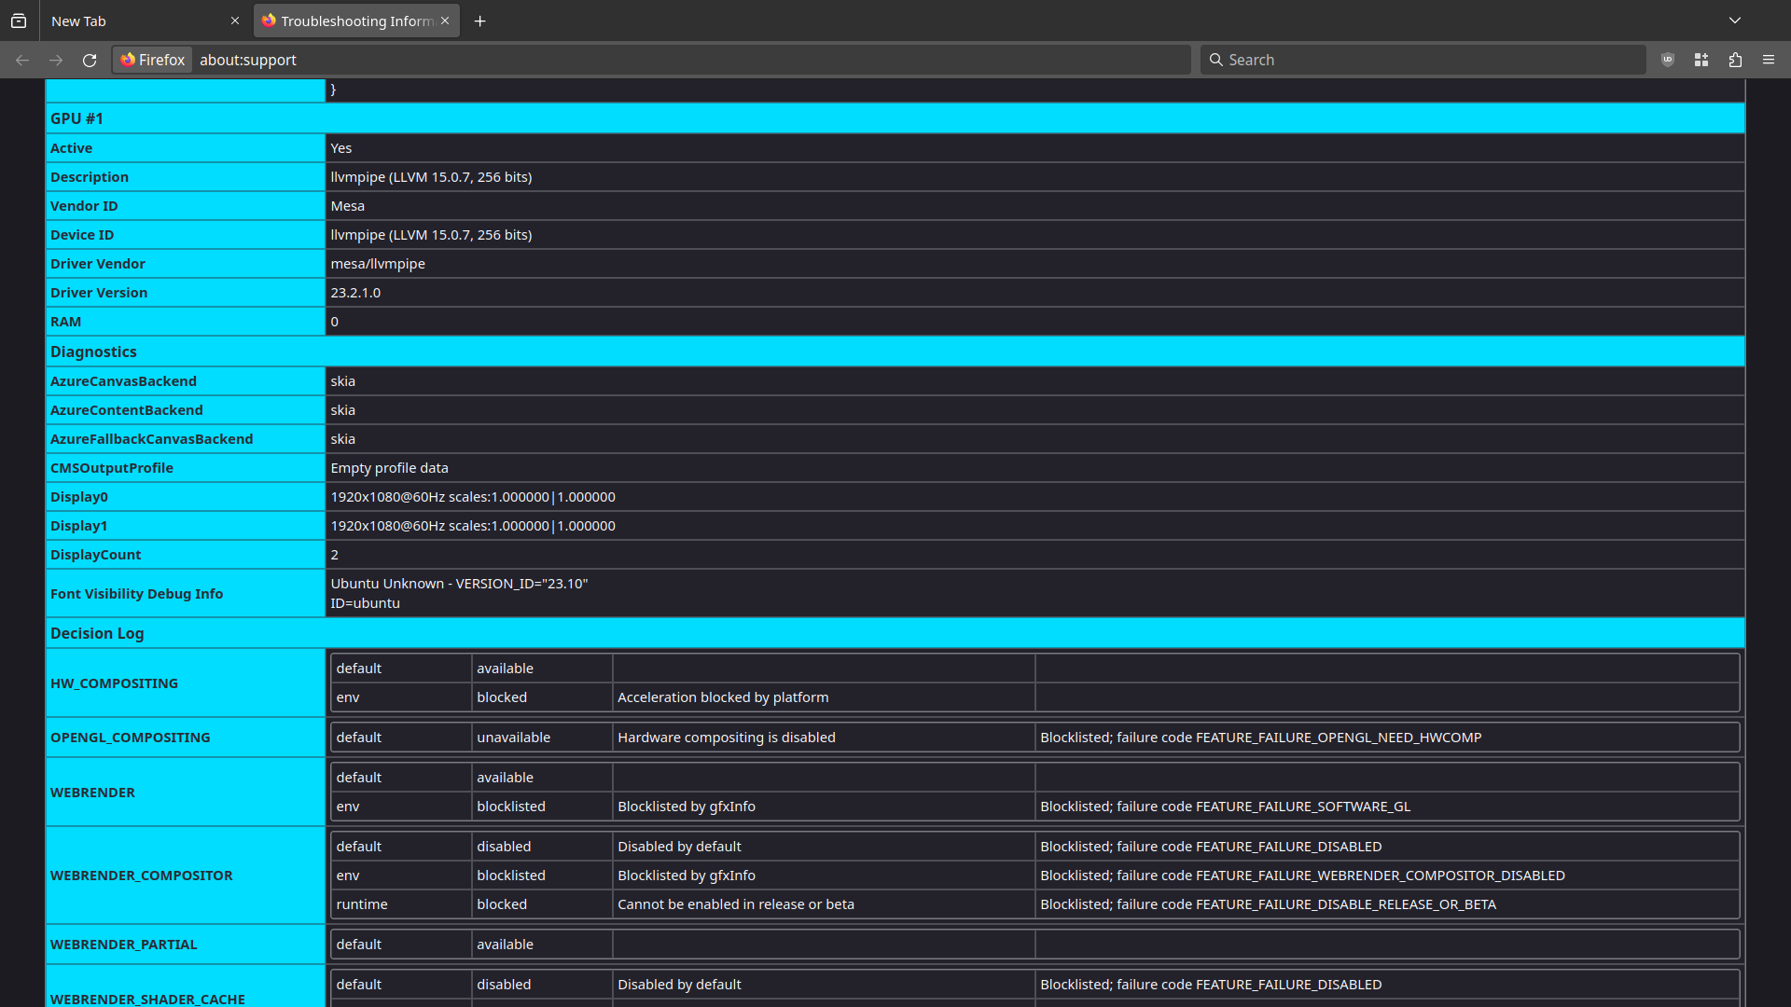Click AzureCanvasBackend value skia

[x=342, y=381]
